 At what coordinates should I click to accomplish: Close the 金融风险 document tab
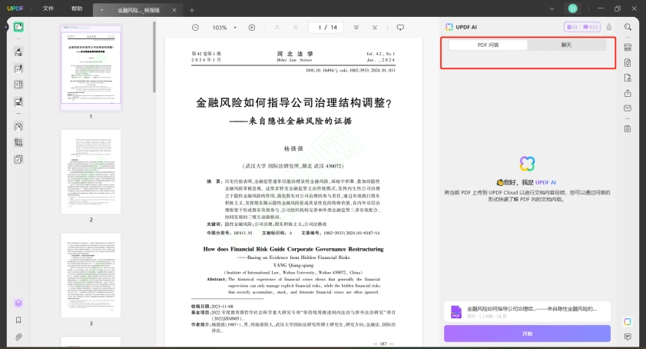tap(174, 10)
